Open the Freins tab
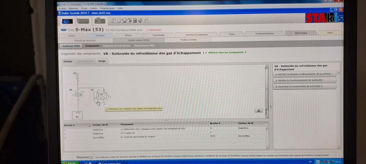This screenshot has width=366, height=164. (x=232, y=34)
